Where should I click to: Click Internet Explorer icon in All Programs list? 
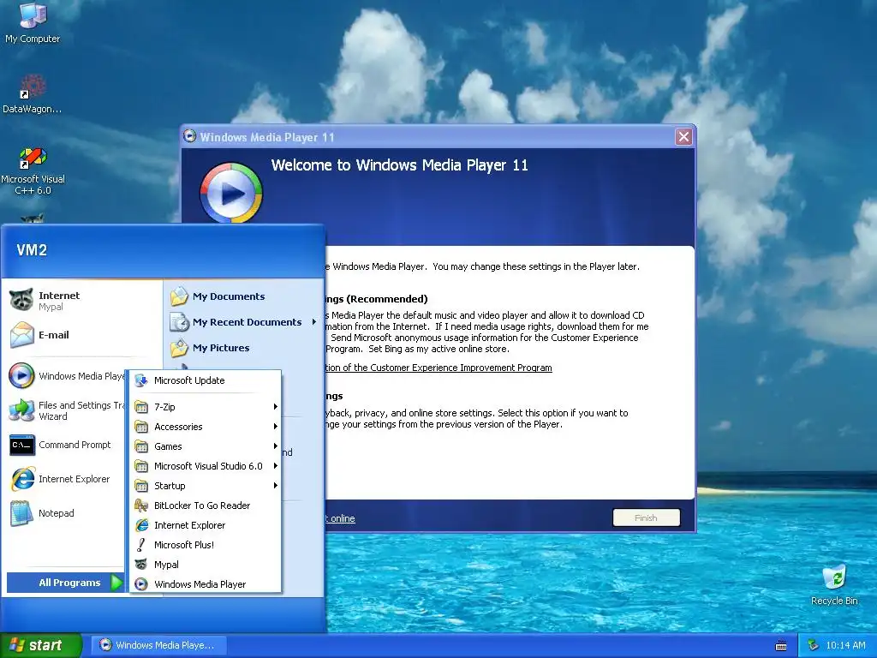point(141,525)
